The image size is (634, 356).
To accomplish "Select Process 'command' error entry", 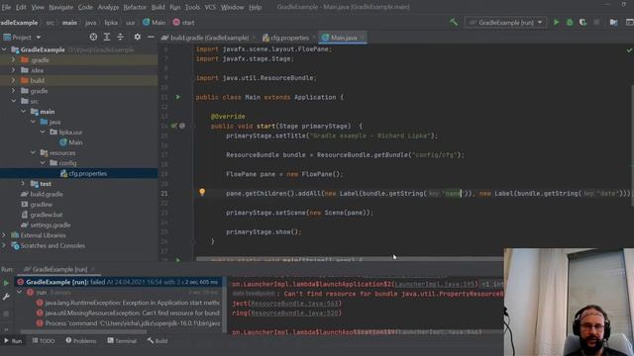I will click(x=128, y=323).
